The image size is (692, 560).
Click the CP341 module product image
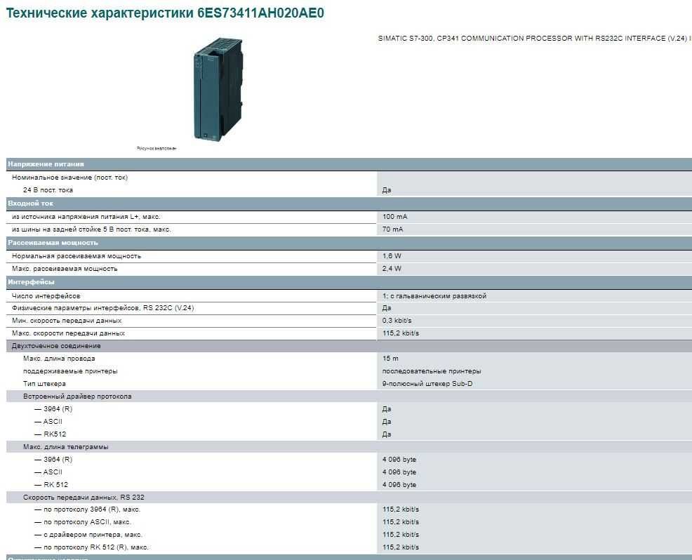(218, 90)
